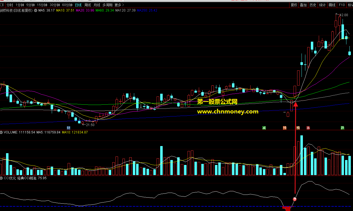Image resolution: width=353 pixels, height=211 pixels.
Task: Open the F10 company info
Action: 341,5
